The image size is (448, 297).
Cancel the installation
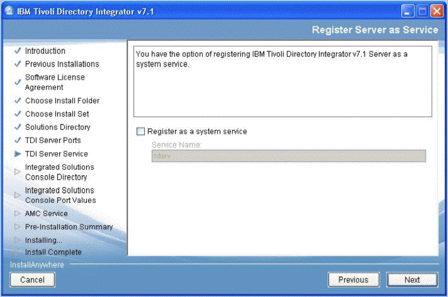(32, 279)
